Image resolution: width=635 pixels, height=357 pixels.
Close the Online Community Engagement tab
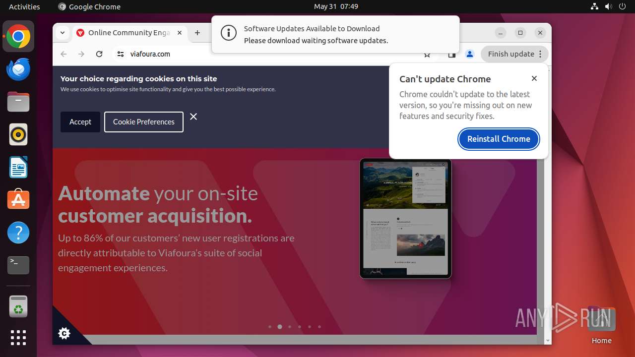click(x=180, y=33)
